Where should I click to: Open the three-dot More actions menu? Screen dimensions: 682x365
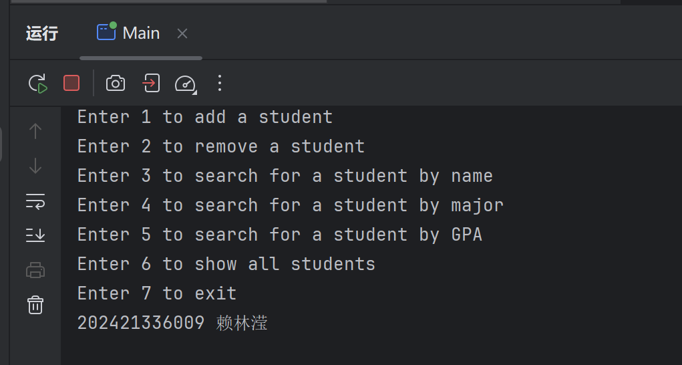(219, 83)
